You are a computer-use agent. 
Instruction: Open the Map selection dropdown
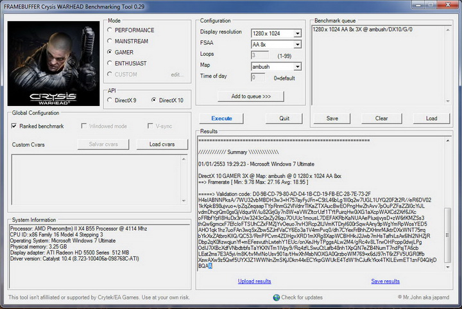pyautogui.click(x=297, y=67)
